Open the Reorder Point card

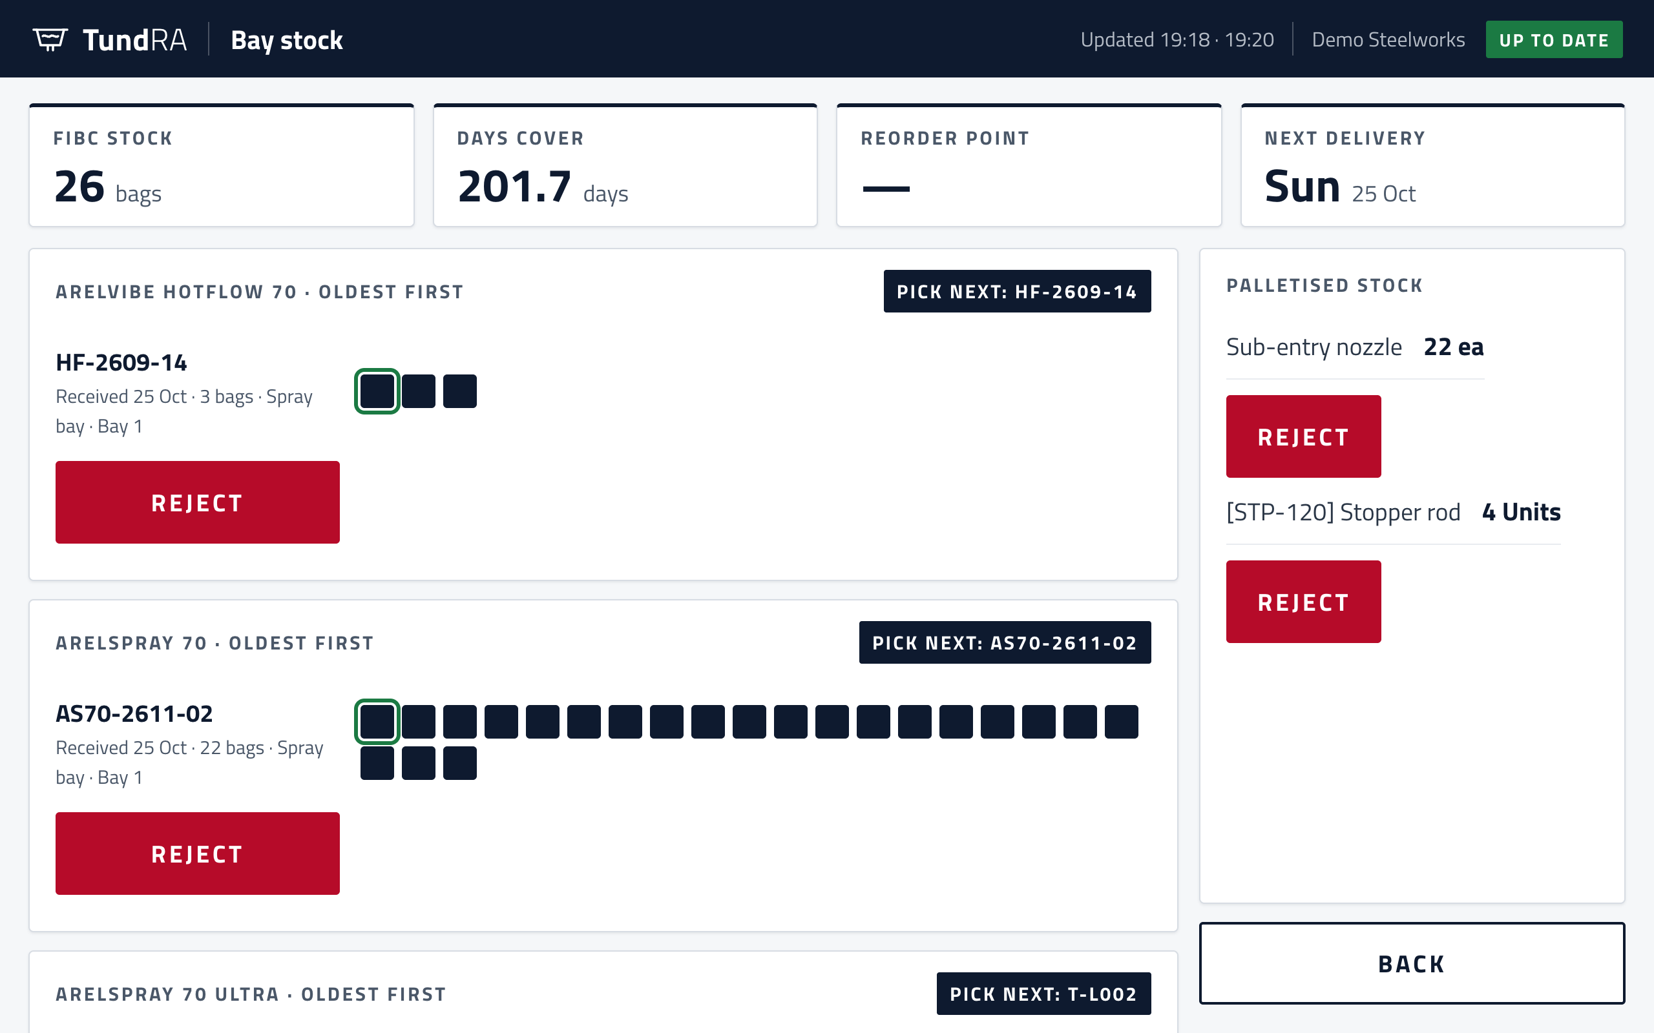click(x=1029, y=165)
